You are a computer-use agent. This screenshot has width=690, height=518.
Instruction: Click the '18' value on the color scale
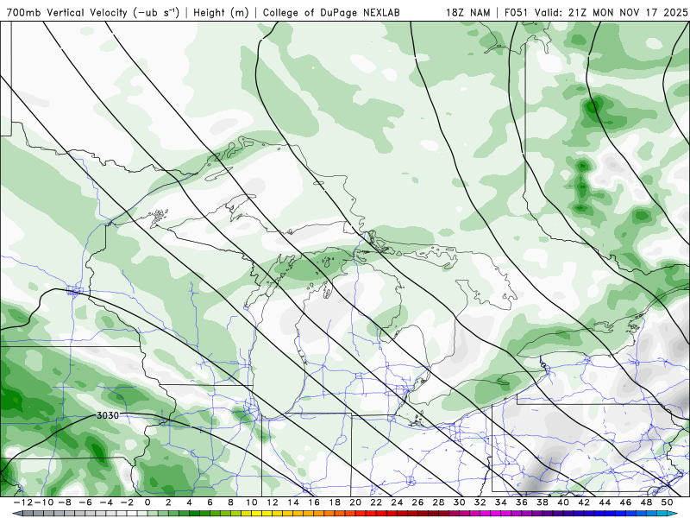[335, 502]
